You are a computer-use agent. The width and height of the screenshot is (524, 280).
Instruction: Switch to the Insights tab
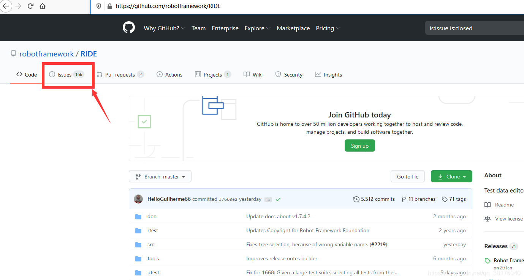(328, 75)
